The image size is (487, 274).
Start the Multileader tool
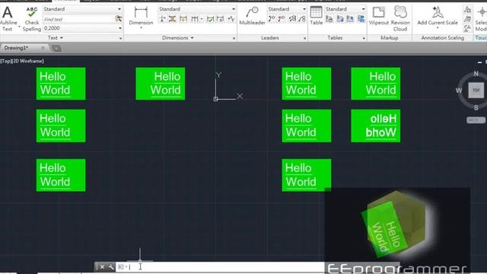[x=252, y=16]
